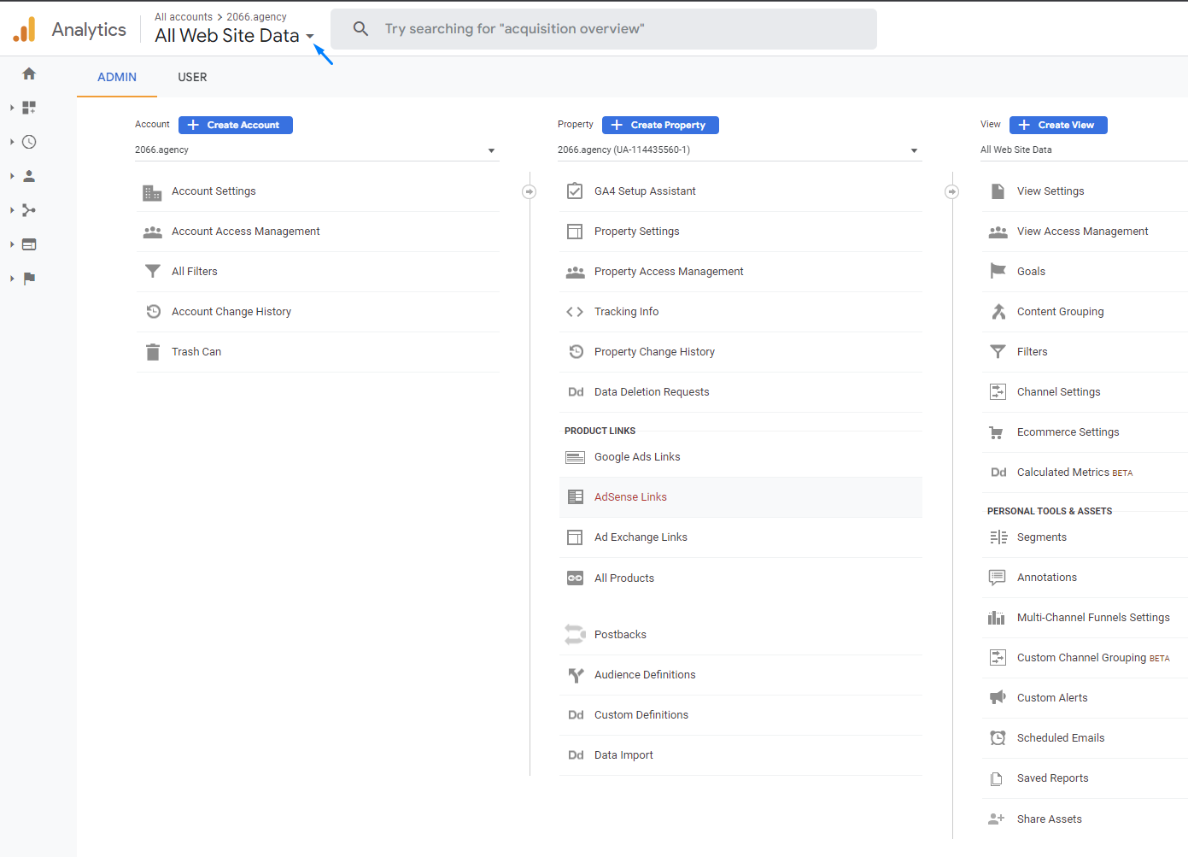1188x857 pixels.
Task: Switch to the ADMIN tab
Action: pyautogui.click(x=117, y=77)
